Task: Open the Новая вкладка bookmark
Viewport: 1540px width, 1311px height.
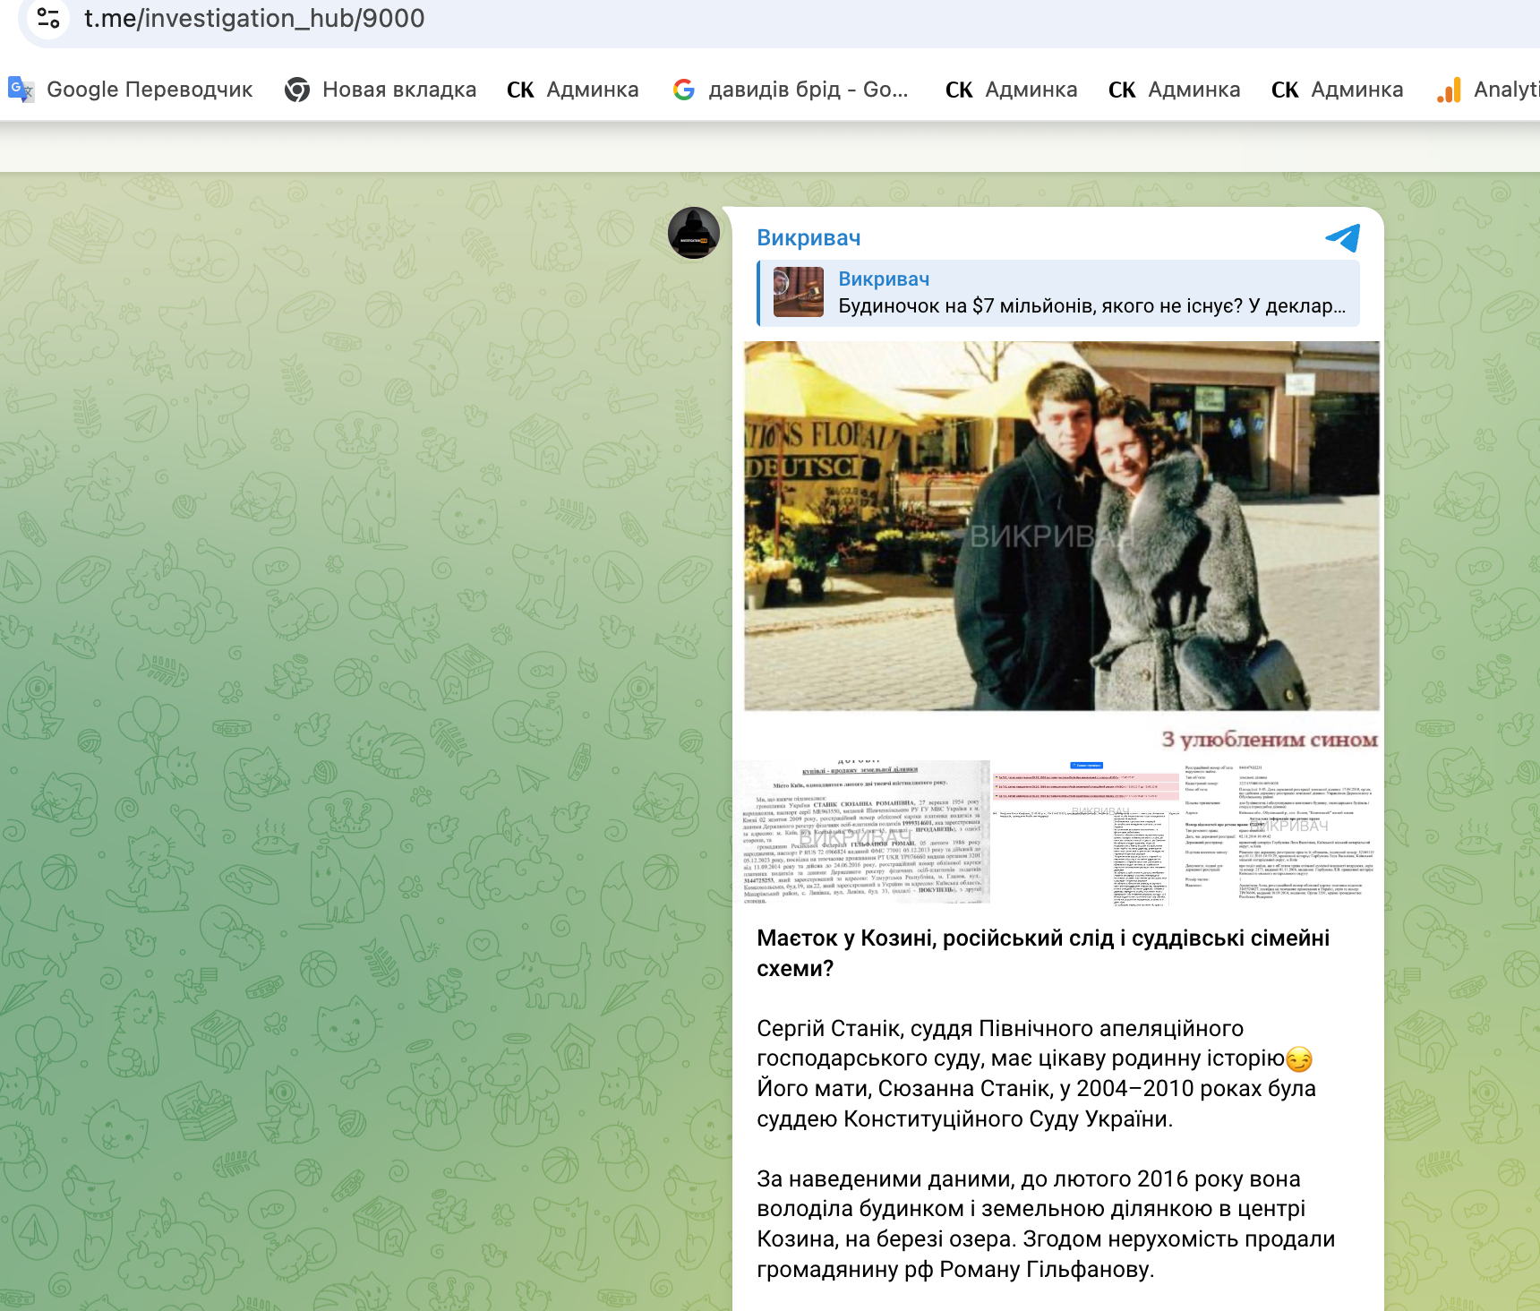Action: click(x=381, y=90)
